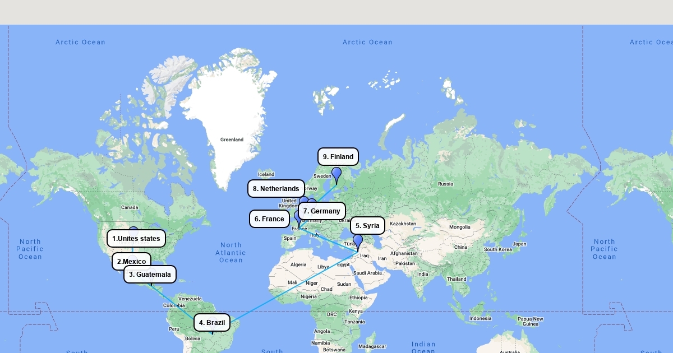Click the '1.Unites states' label
This screenshot has height=353, width=673.
(x=136, y=239)
